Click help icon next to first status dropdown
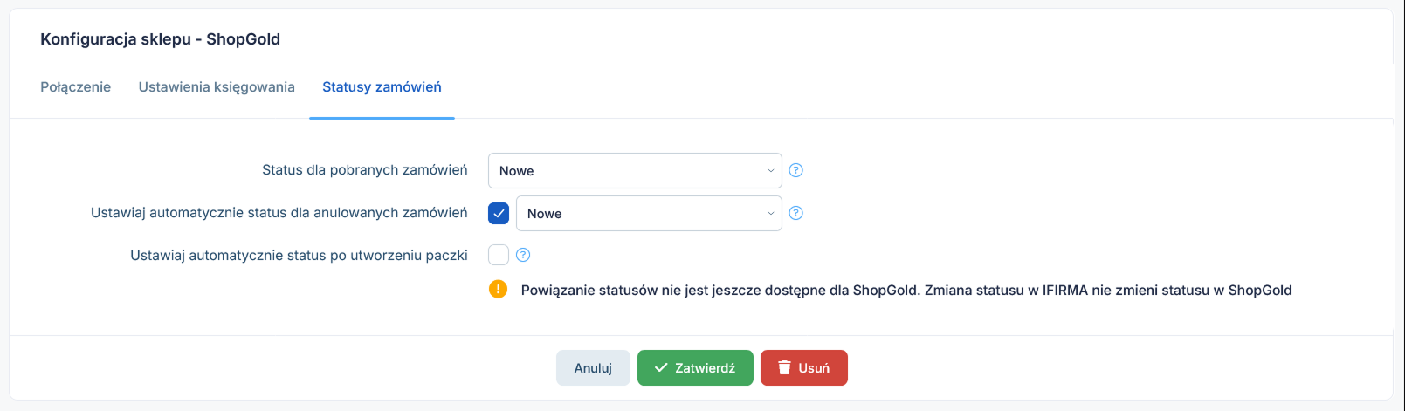Viewport: 1405px width, 411px height. click(795, 170)
